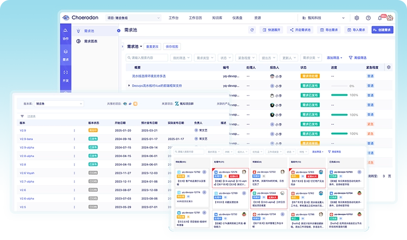Open the 更新人 filter dropdown

pos(289,58)
